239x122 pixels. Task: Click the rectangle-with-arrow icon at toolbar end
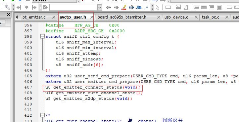(x=229, y=7)
